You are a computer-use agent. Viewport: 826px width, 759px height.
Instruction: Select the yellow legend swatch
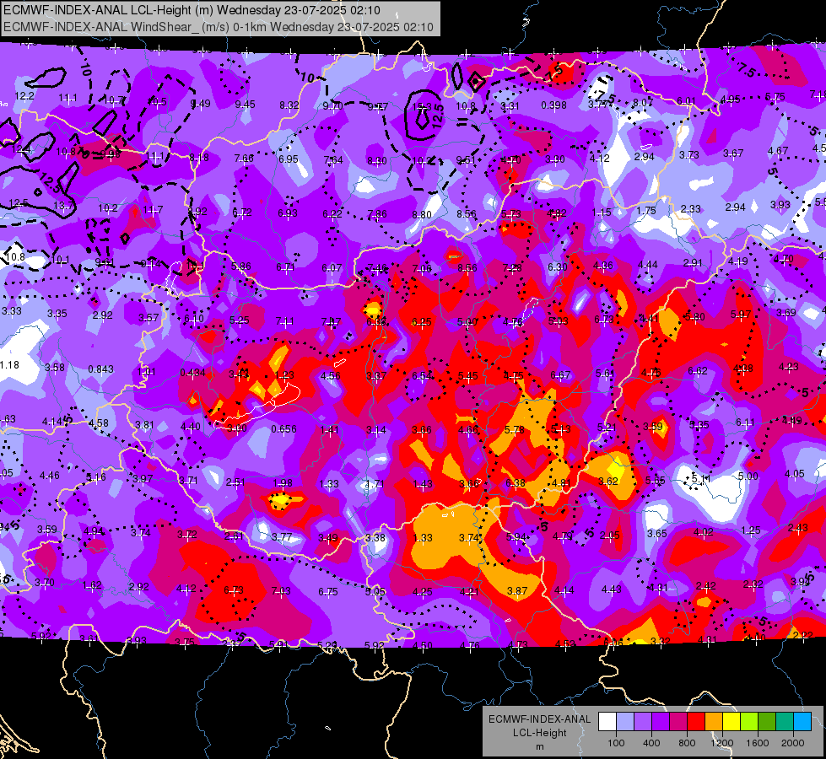tap(732, 722)
